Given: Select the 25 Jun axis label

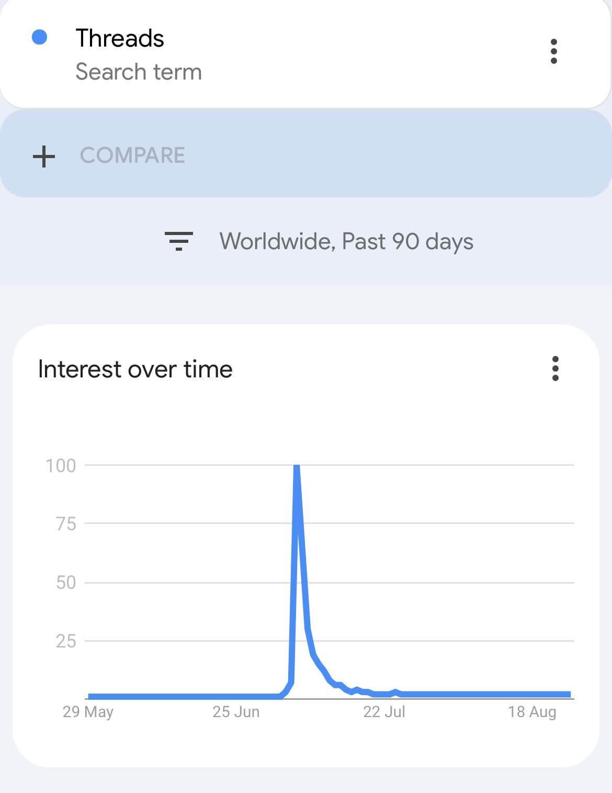Looking at the screenshot, I should point(236,712).
